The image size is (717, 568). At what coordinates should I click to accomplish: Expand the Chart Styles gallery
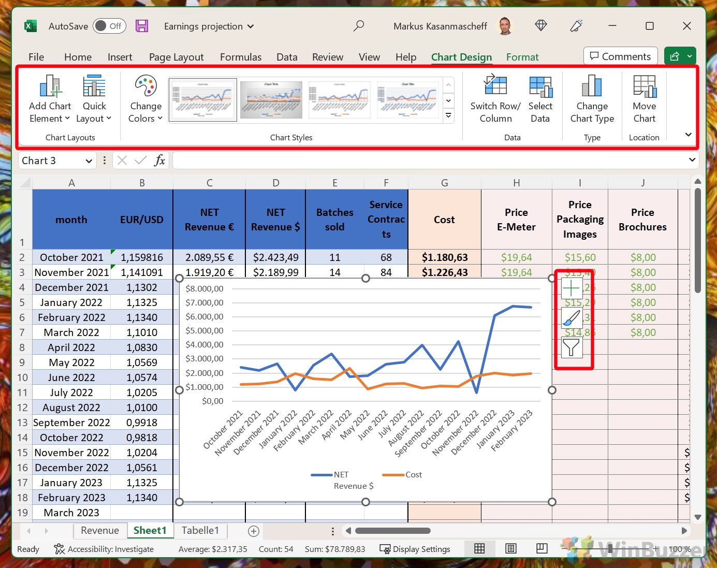click(x=449, y=116)
